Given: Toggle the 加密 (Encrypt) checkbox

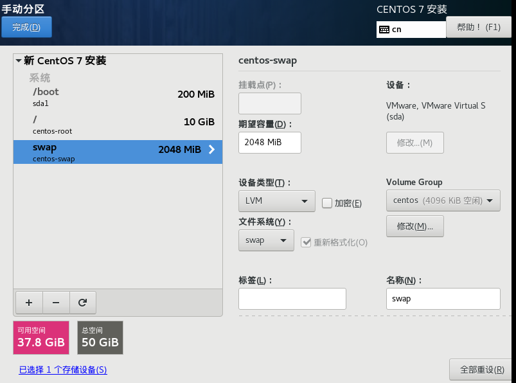Looking at the screenshot, I should tap(327, 203).
